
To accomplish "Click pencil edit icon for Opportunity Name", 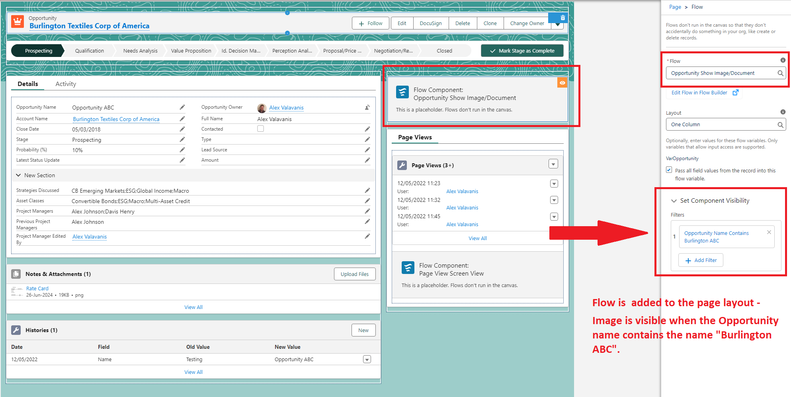I will tap(182, 108).
